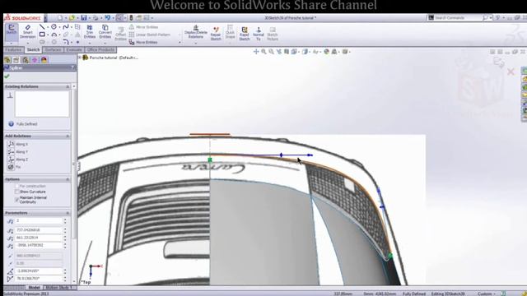
Task: Click the Normal To view tool
Action: [x=258, y=34]
